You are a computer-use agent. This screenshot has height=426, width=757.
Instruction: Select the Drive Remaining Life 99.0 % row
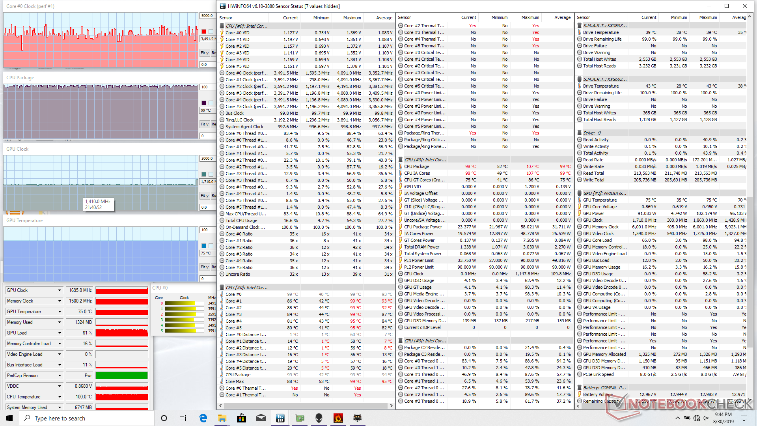pos(661,39)
